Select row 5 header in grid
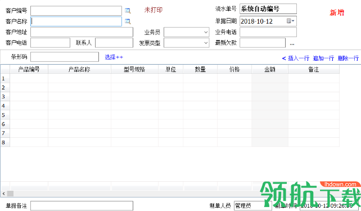 (x=5, y=115)
